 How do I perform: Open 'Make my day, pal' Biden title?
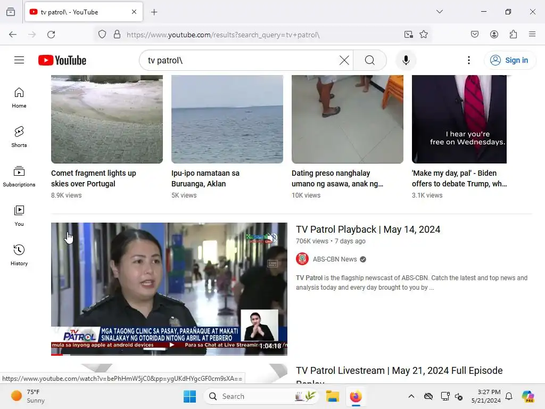(459, 178)
